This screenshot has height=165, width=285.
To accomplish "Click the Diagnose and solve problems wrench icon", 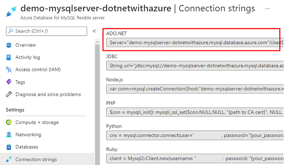I will click(x=9, y=94).
